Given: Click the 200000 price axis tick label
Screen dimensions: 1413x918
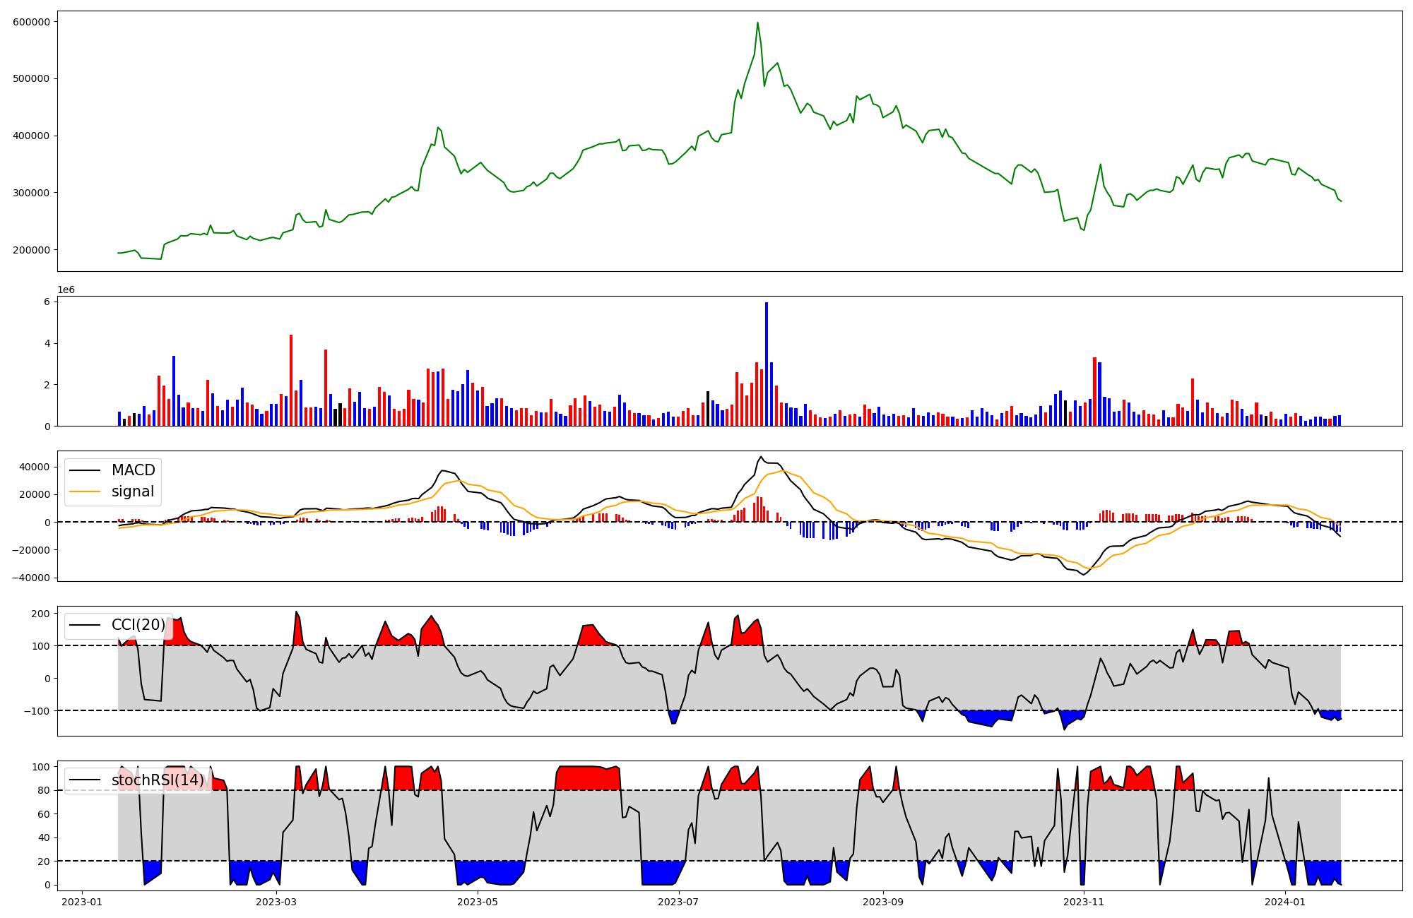Looking at the screenshot, I should pos(31,250).
